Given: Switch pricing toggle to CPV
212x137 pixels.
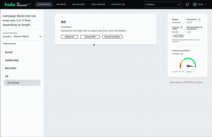Looking at the screenshot, I should coord(181,36).
